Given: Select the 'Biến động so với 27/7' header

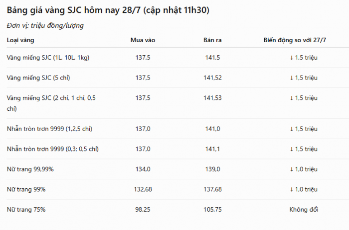Looking at the screenshot, I should pos(295,40).
